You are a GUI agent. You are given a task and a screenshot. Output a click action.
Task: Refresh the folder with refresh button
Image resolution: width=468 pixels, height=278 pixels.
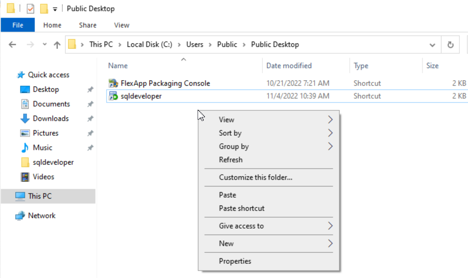450,45
